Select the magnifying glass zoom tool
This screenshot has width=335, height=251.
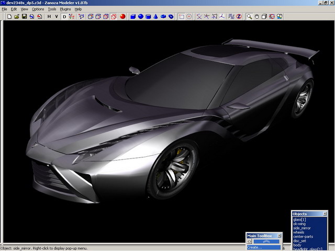[250, 17]
